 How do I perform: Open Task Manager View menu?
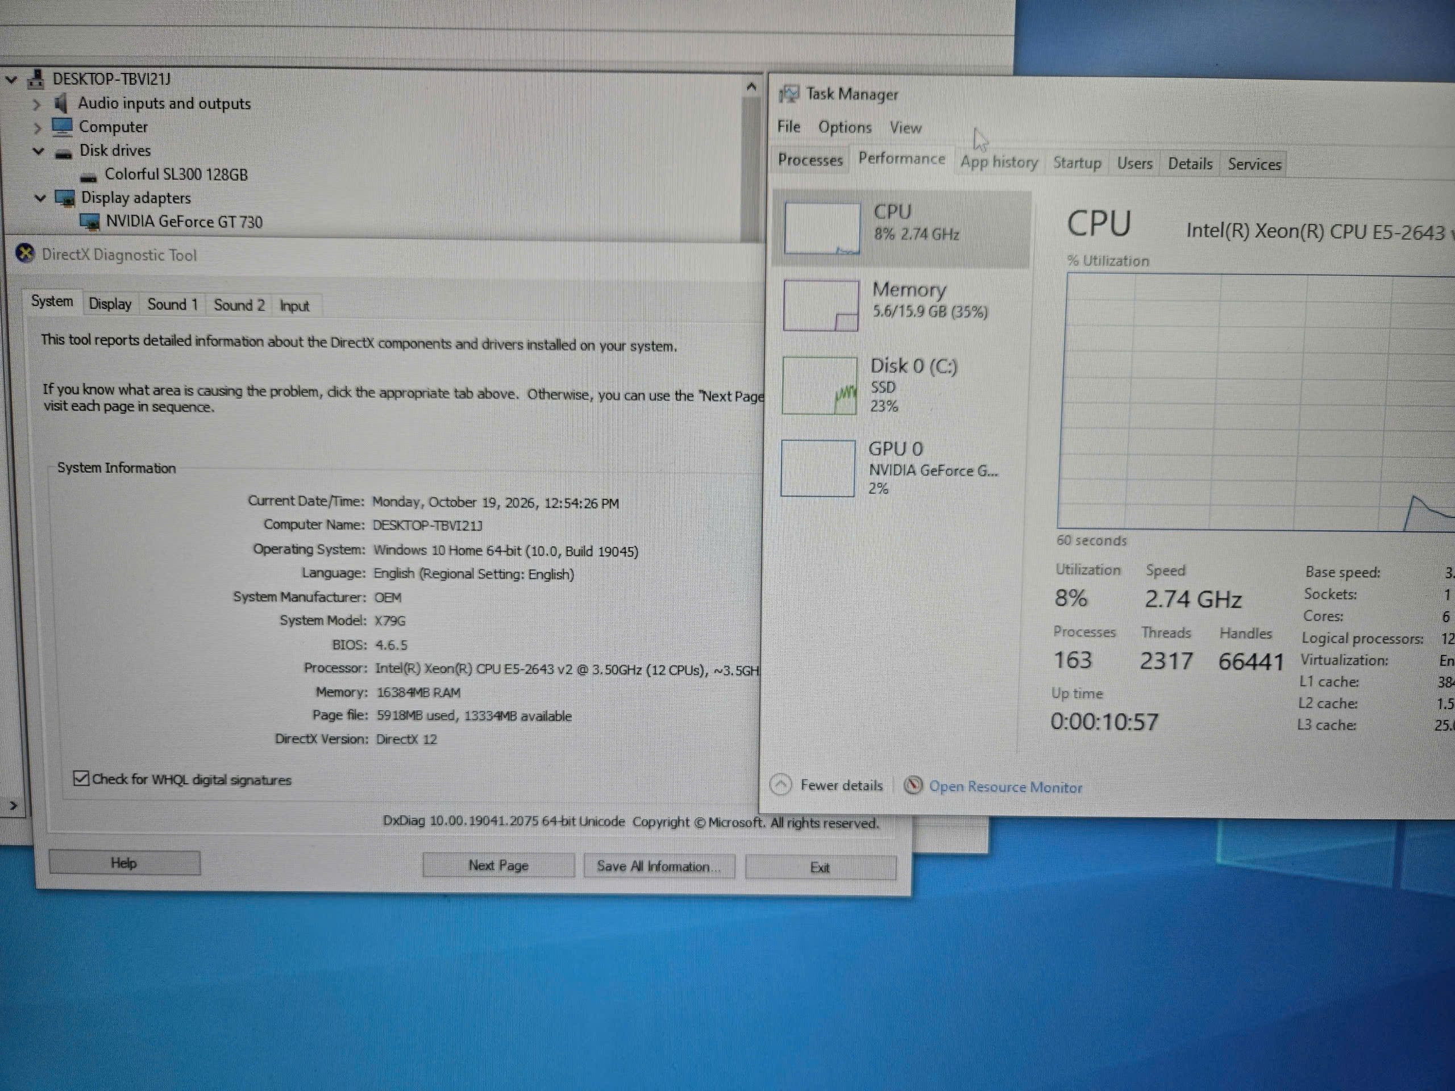[x=905, y=128]
